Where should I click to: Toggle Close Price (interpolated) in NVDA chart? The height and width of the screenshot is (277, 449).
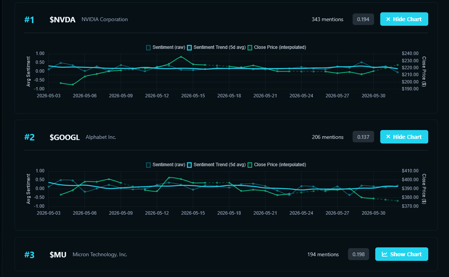[277, 47]
